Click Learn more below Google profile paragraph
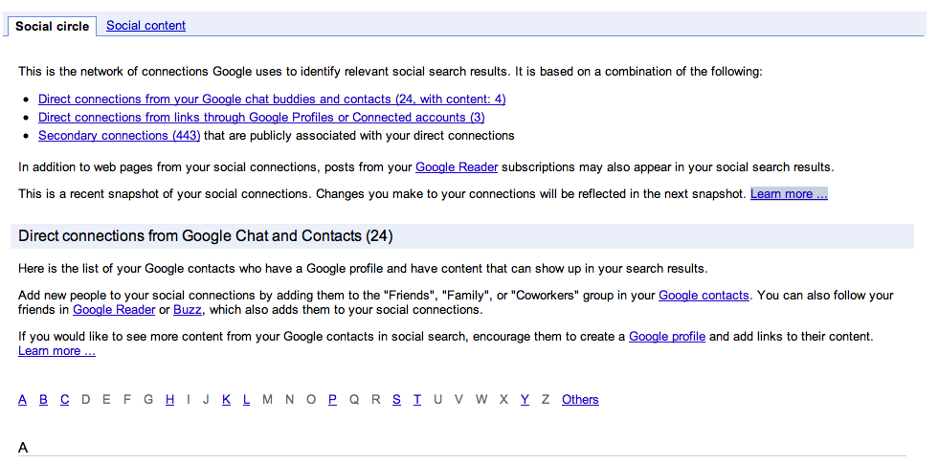Viewport: 939px width, 464px height. pyautogui.click(x=56, y=351)
